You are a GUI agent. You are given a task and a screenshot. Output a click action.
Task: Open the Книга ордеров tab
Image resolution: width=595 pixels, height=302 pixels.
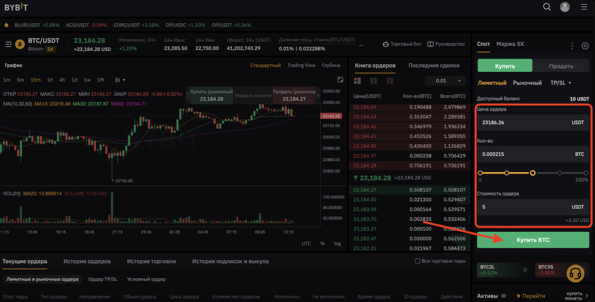[x=375, y=66]
